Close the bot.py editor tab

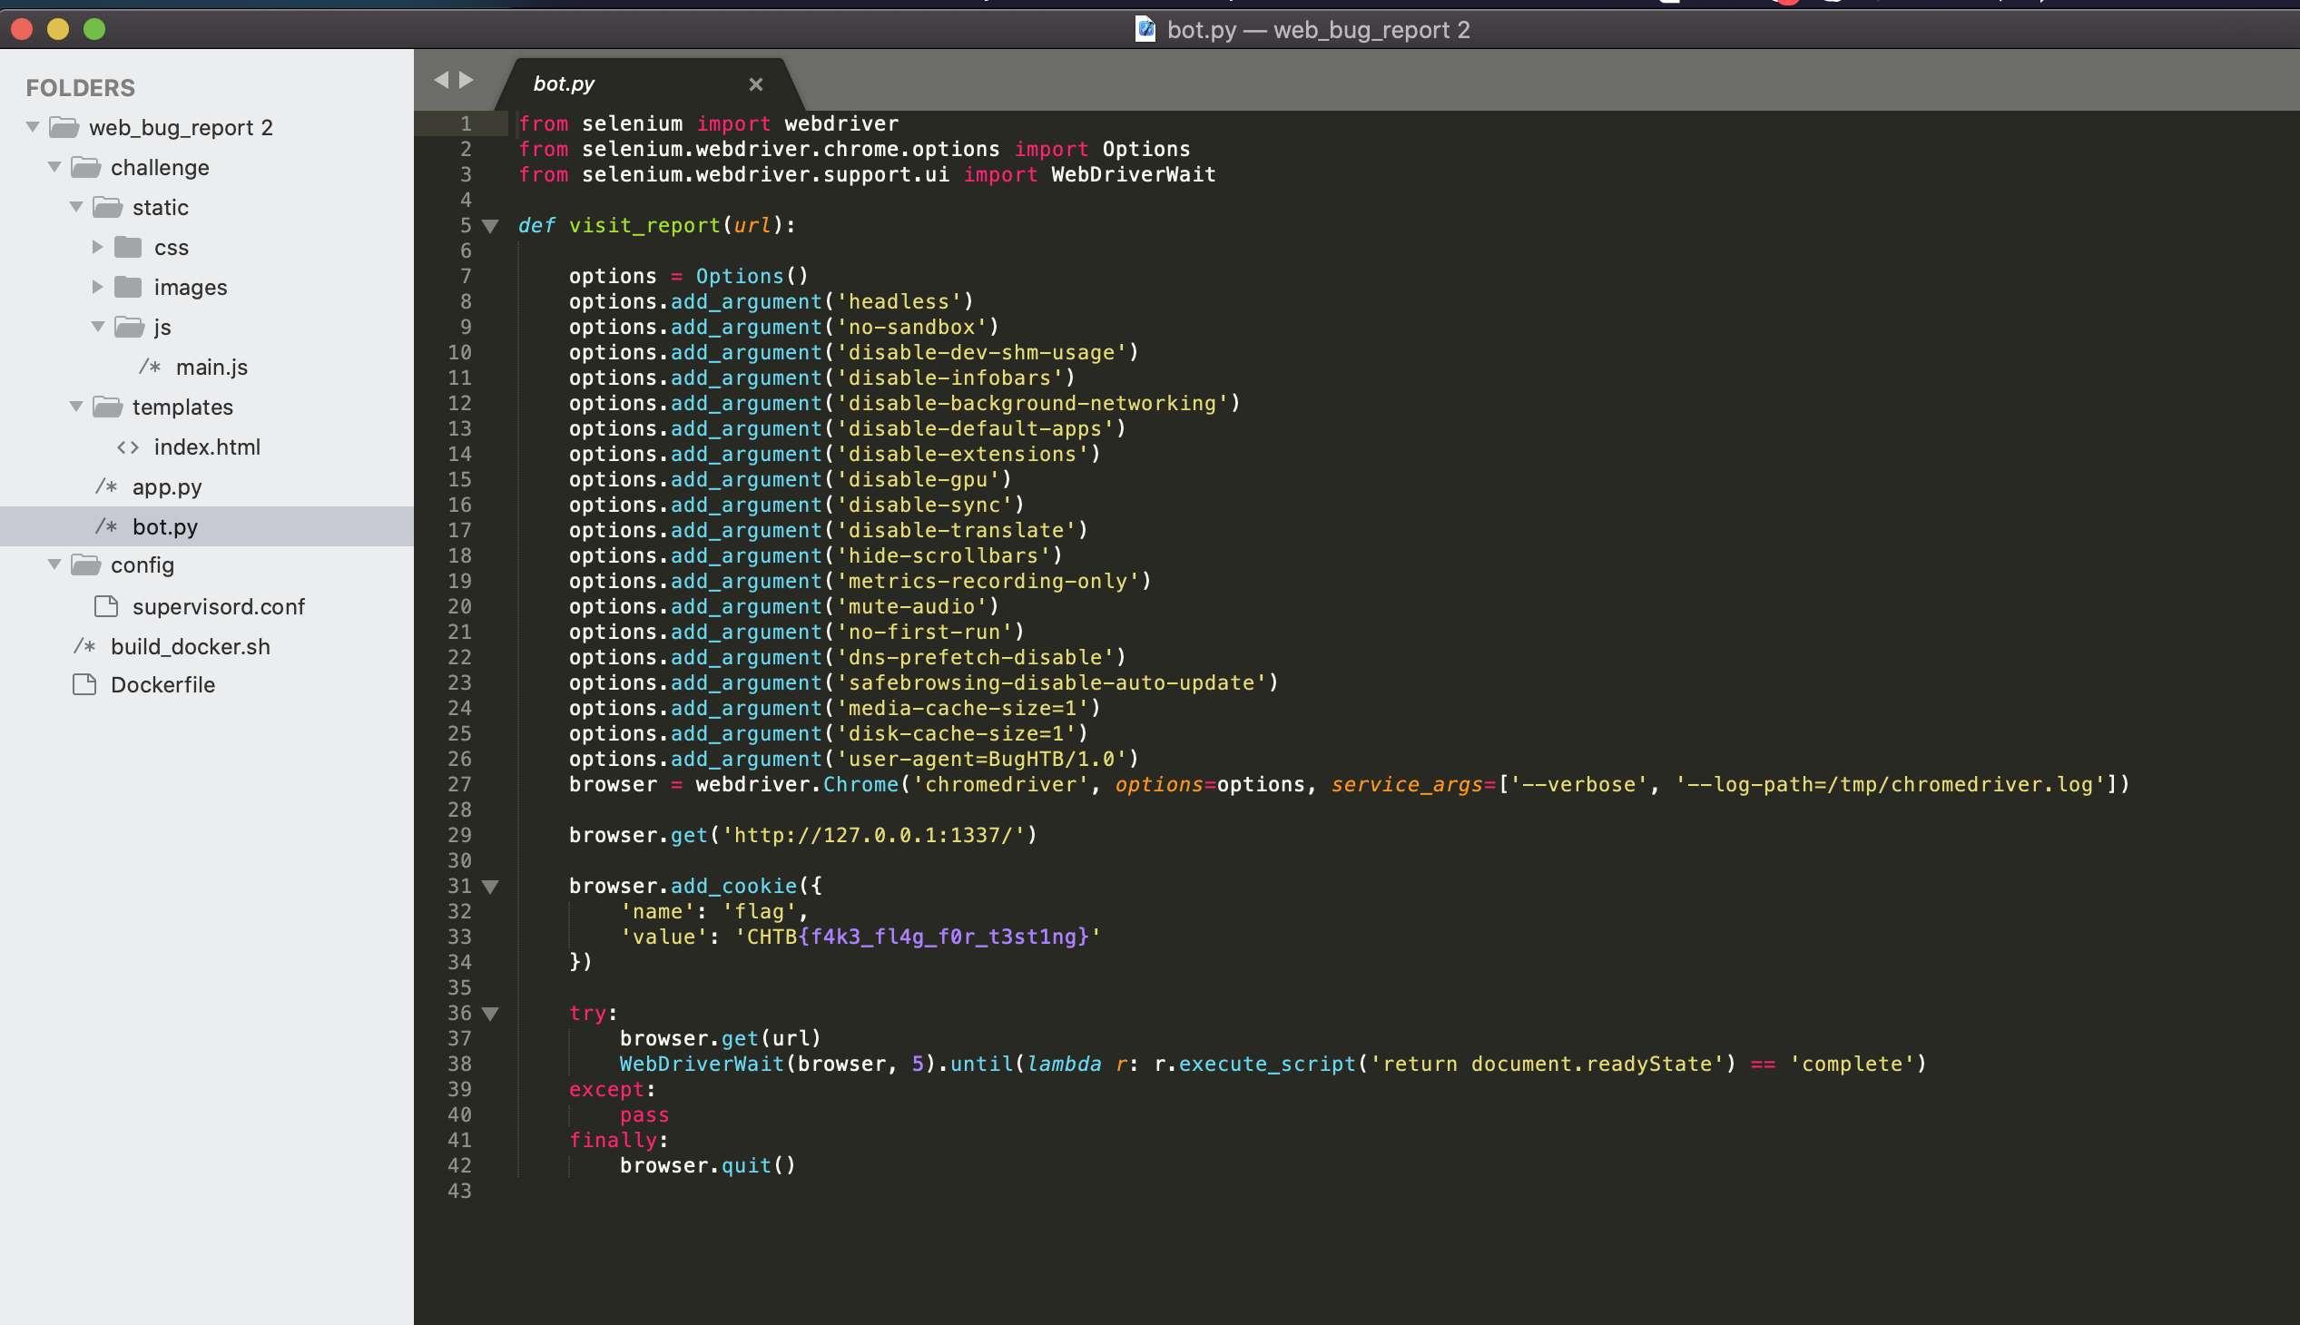[753, 82]
